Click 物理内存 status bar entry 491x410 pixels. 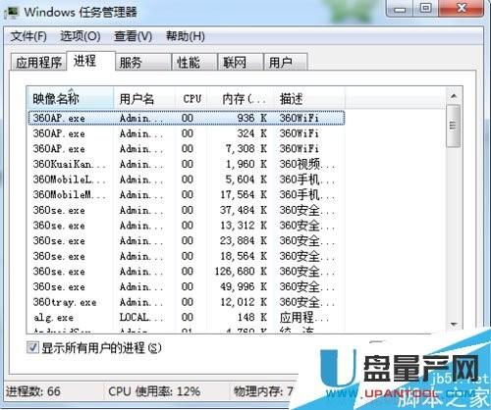[x=263, y=391]
